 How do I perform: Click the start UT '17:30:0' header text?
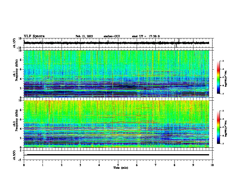(154, 36)
